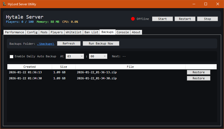Maximize the HyLord Server Utility window
The width and height of the screenshot is (224, 129).
(x=206, y=4)
